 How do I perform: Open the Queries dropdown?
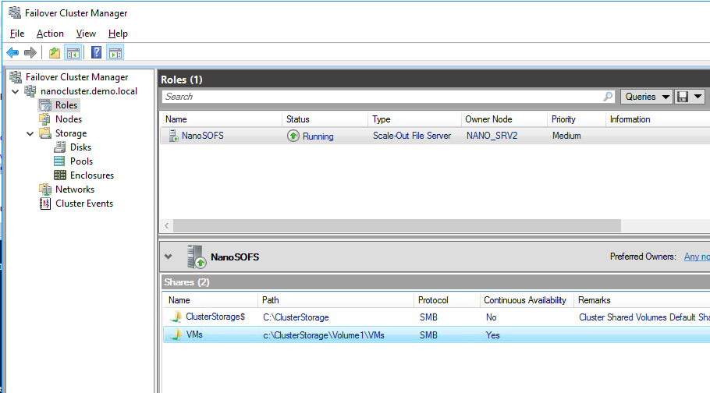646,97
